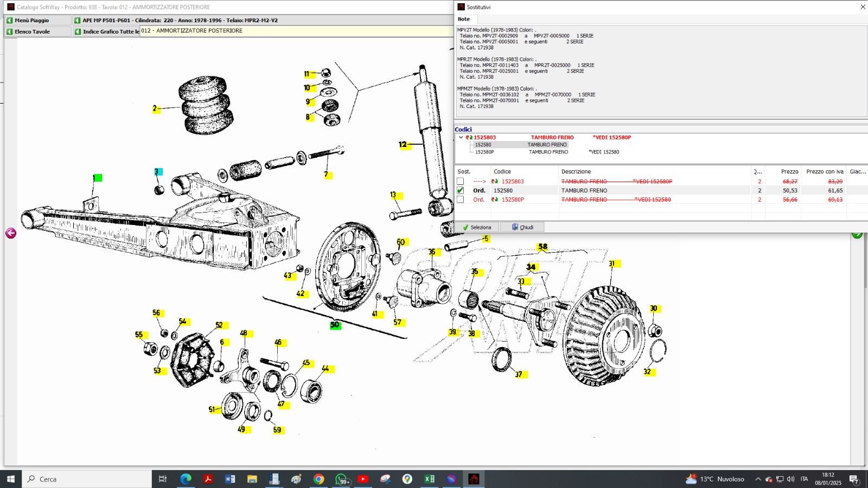
Task: Select tree child item 152580P
Action: 484,152
